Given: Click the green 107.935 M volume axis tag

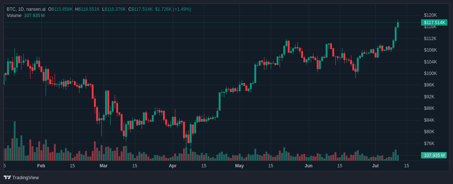Looking at the screenshot, I should (434, 155).
